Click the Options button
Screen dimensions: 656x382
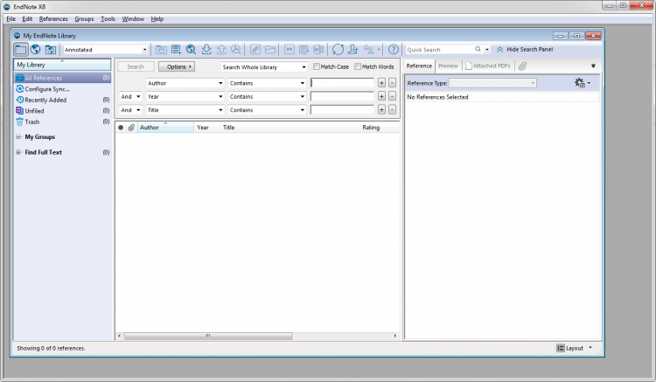tap(177, 66)
